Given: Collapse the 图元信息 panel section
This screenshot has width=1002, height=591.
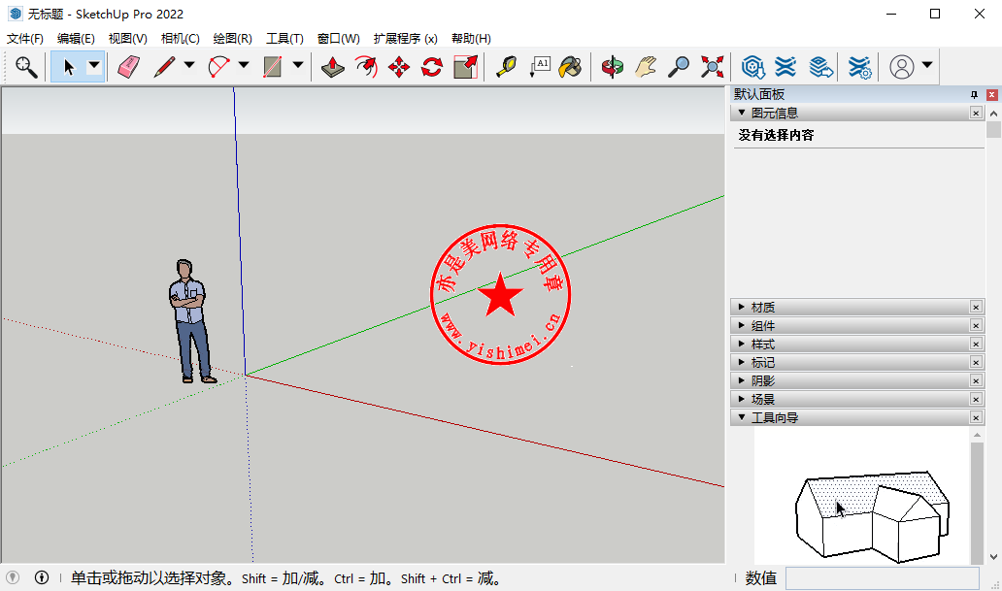Looking at the screenshot, I should coord(741,113).
